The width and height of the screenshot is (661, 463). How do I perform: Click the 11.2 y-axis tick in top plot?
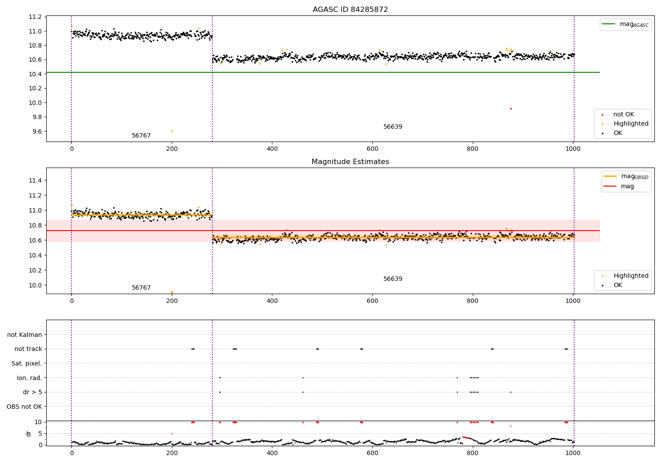(x=35, y=17)
